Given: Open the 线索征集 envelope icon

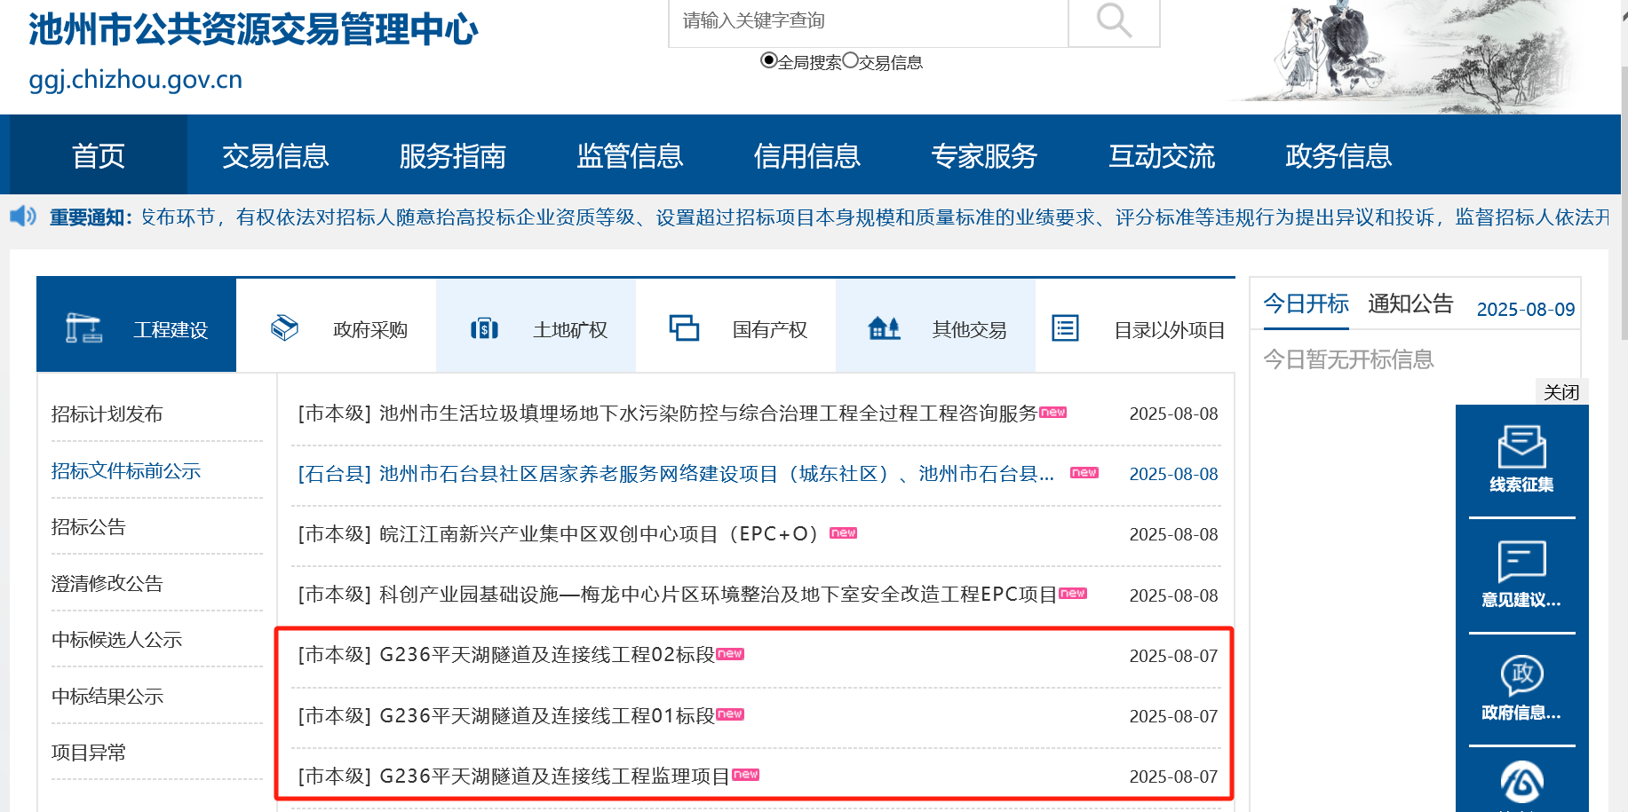Looking at the screenshot, I should point(1521,446).
